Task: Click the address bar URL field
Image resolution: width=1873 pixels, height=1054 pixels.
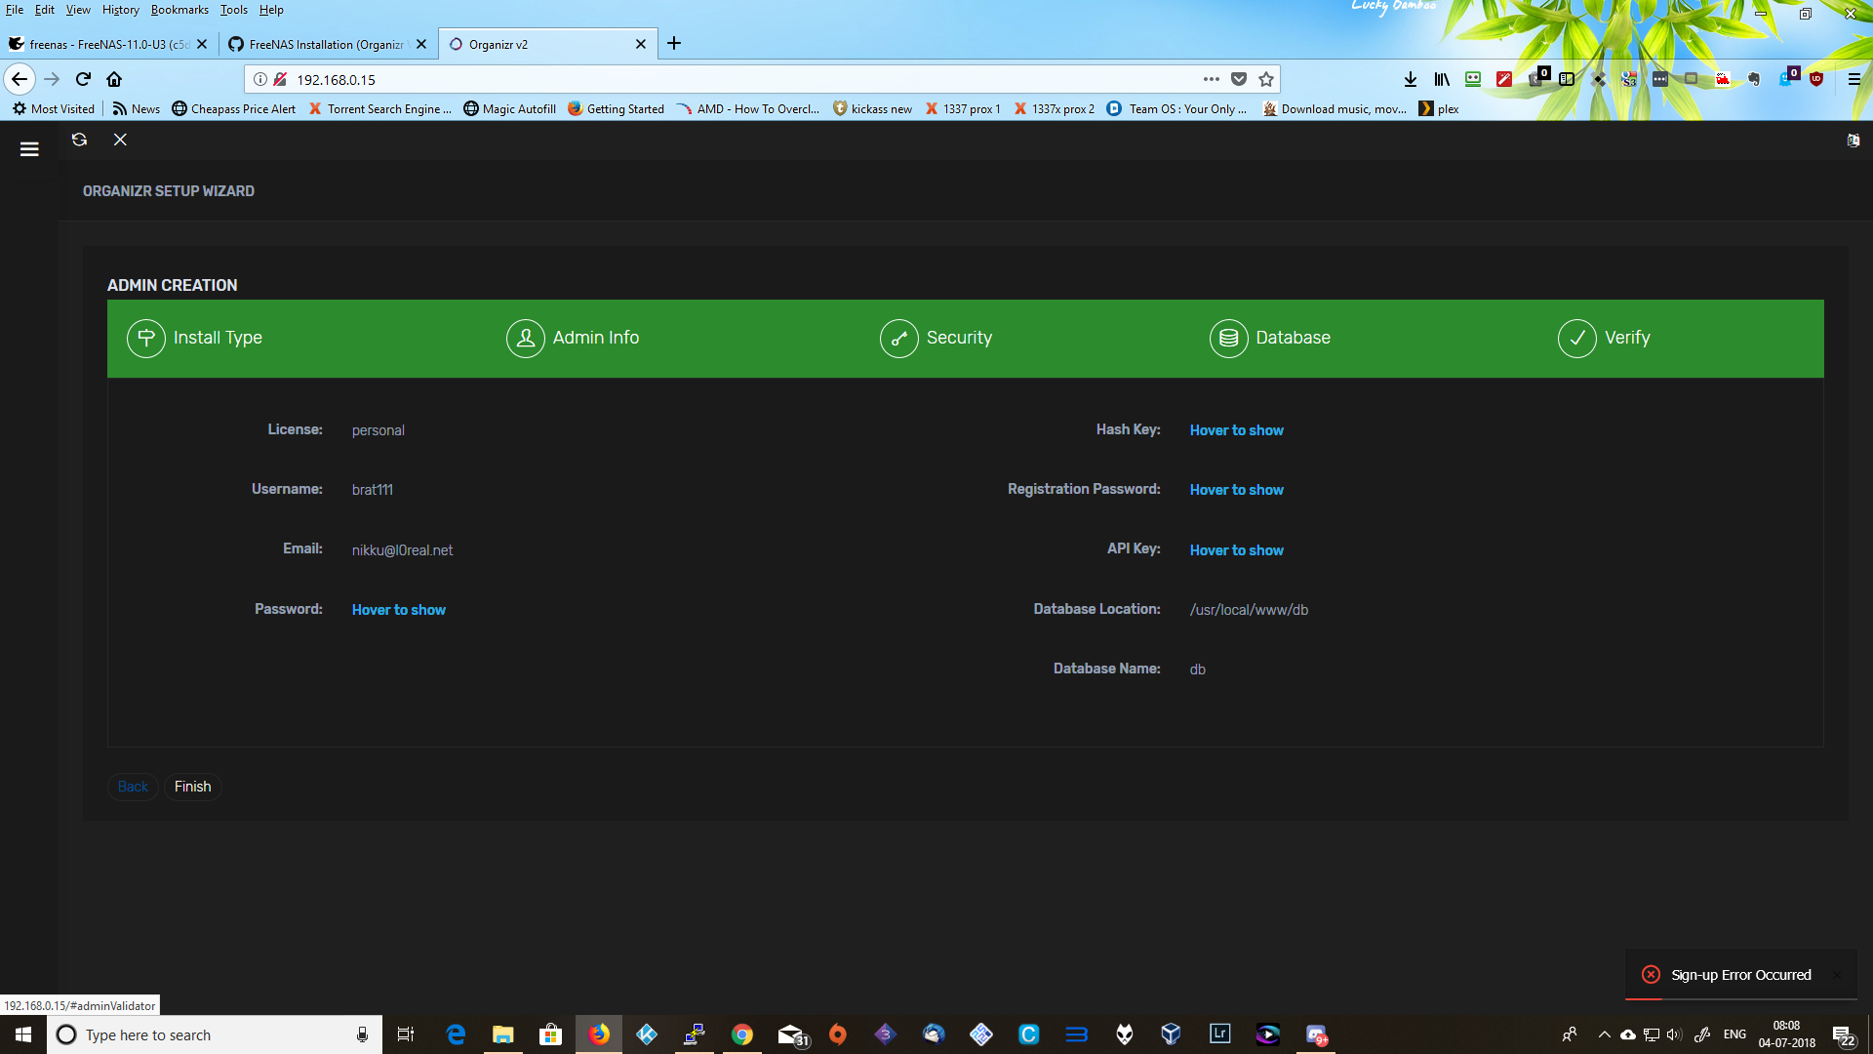Action: click(683, 80)
